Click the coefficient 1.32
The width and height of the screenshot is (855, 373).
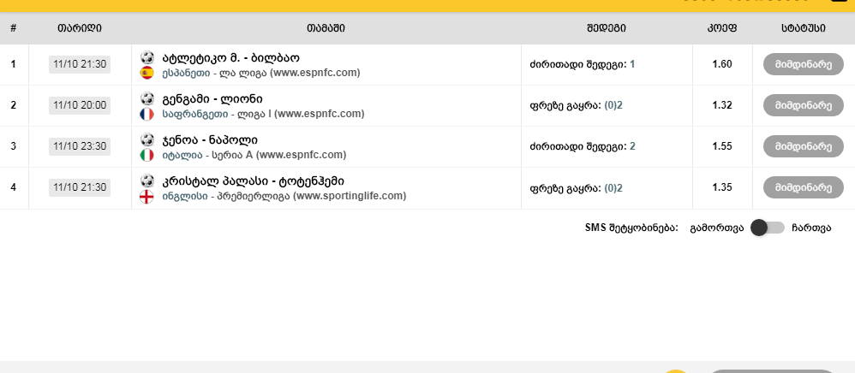pyautogui.click(x=722, y=105)
